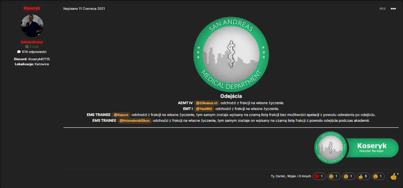Open the @Kopura mention
Image resolution: width=403 pixels, height=188 pixels.
pos(121,115)
